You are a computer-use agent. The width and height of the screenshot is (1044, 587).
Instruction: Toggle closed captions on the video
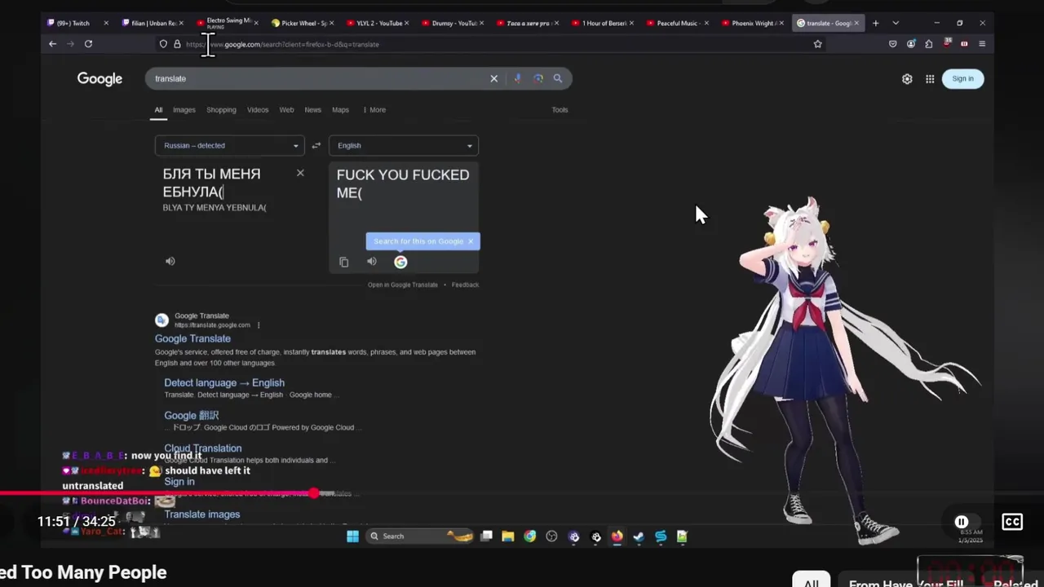1012,522
